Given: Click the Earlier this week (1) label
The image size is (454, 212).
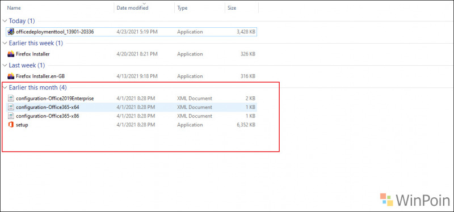Looking at the screenshot, I should click(x=36, y=43).
